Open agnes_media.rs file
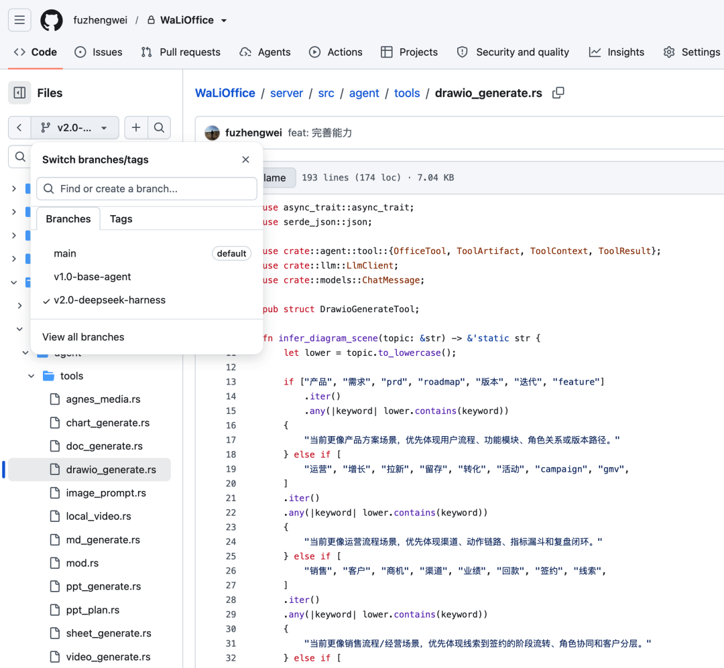The image size is (724, 668). pyautogui.click(x=103, y=399)
